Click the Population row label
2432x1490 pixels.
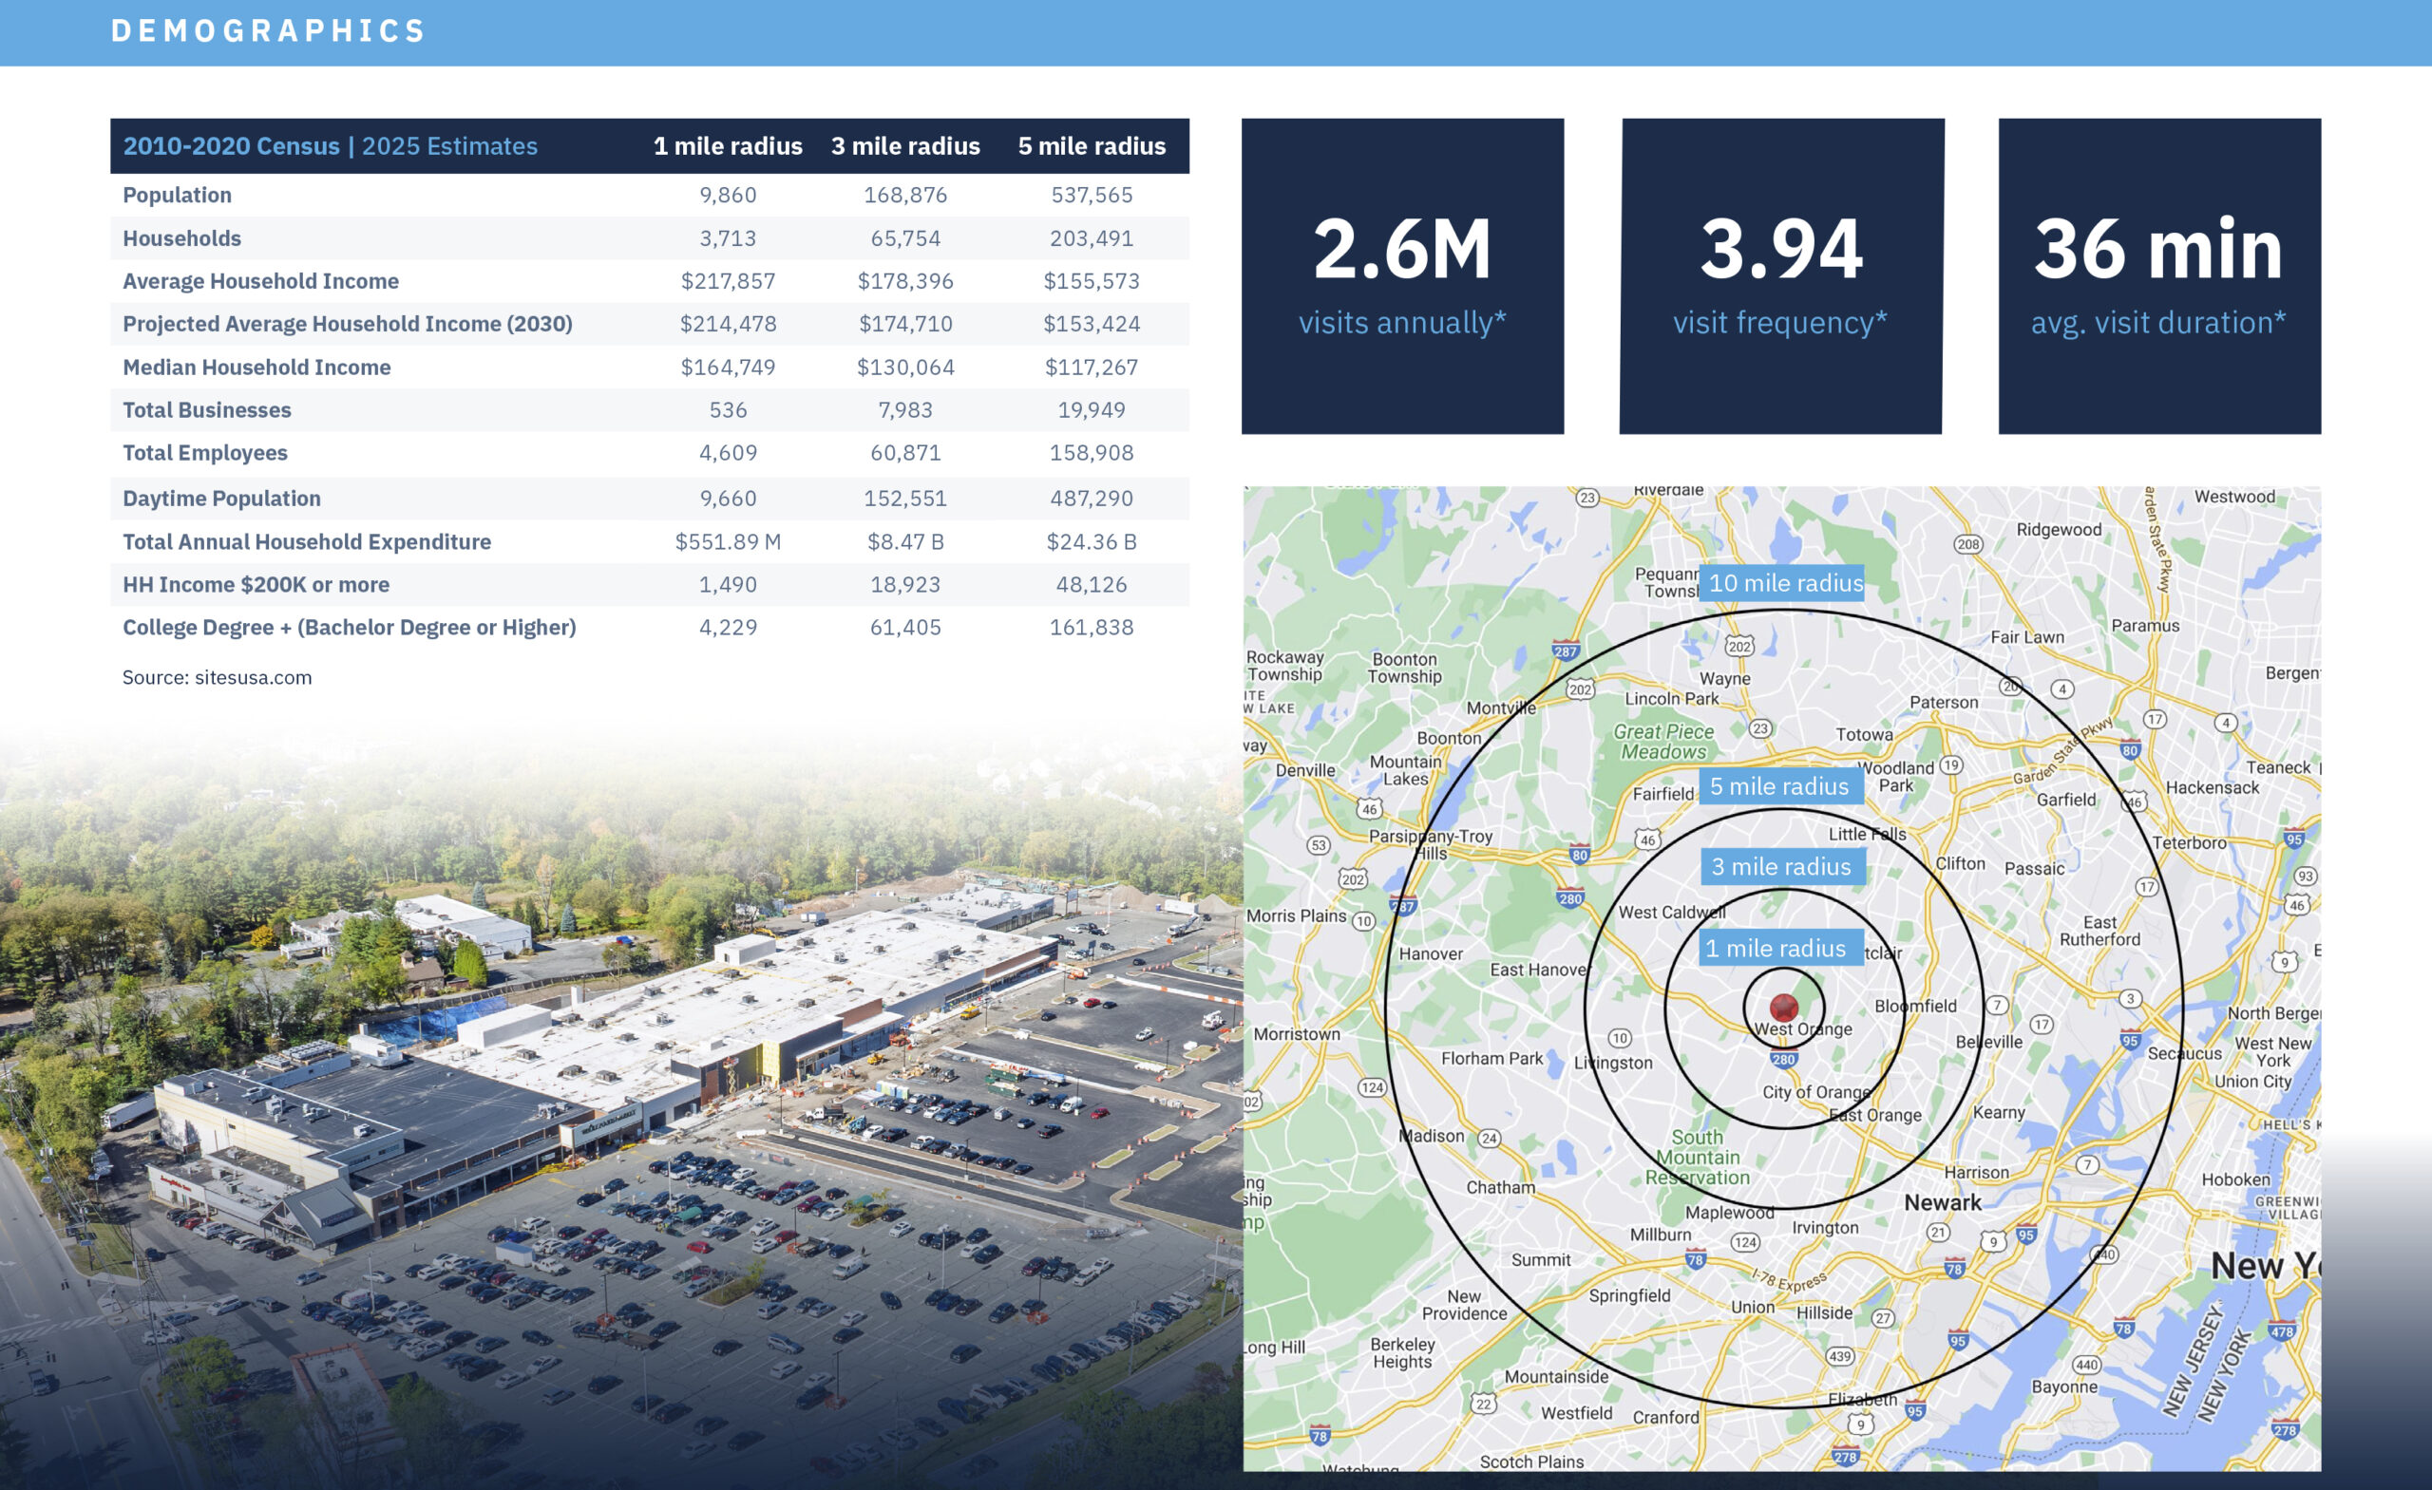click(178, 196)
